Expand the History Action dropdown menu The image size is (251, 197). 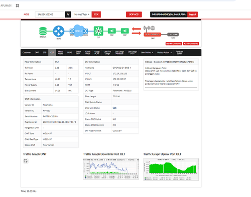coord(164,53)
